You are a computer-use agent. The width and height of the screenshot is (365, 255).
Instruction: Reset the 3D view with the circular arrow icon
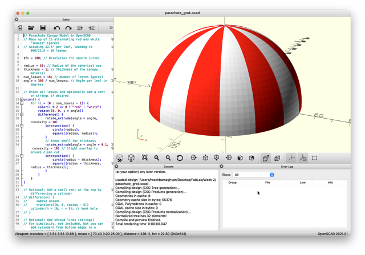(x=180, y=158)
